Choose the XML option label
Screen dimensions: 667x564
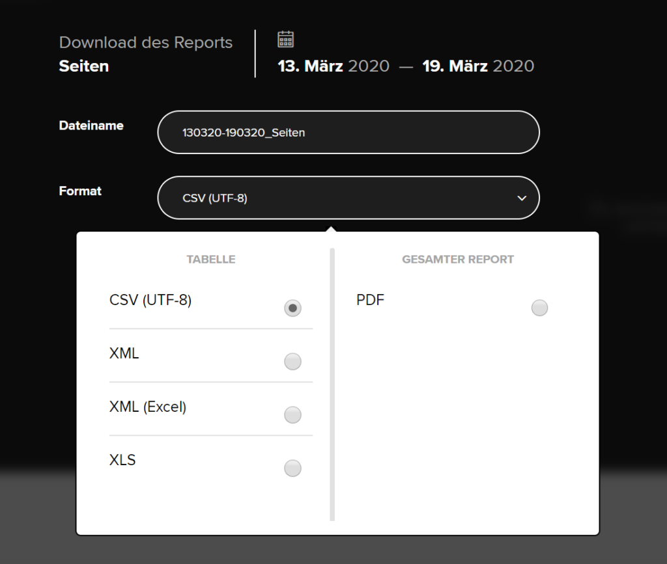124,353
